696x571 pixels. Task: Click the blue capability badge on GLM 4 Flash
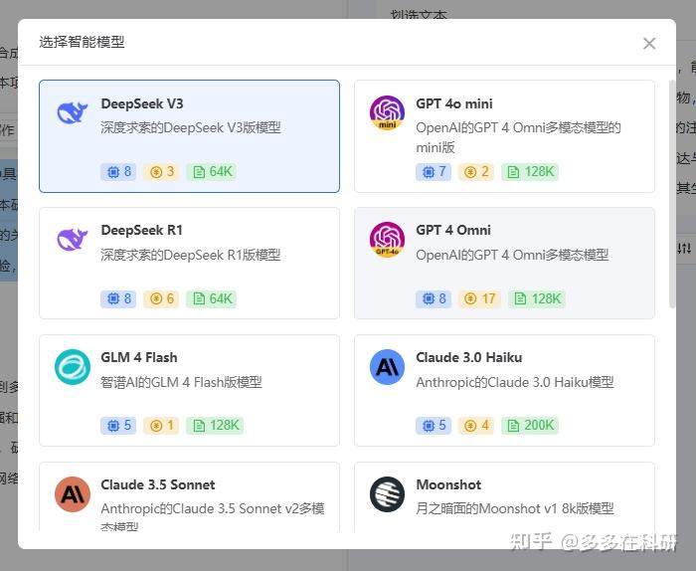tap(118, 426)
